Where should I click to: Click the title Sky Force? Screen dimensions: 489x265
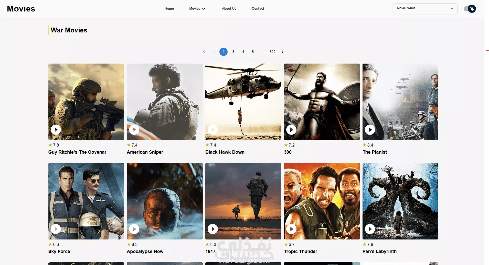pyautogui.click(x=59, y=251)
